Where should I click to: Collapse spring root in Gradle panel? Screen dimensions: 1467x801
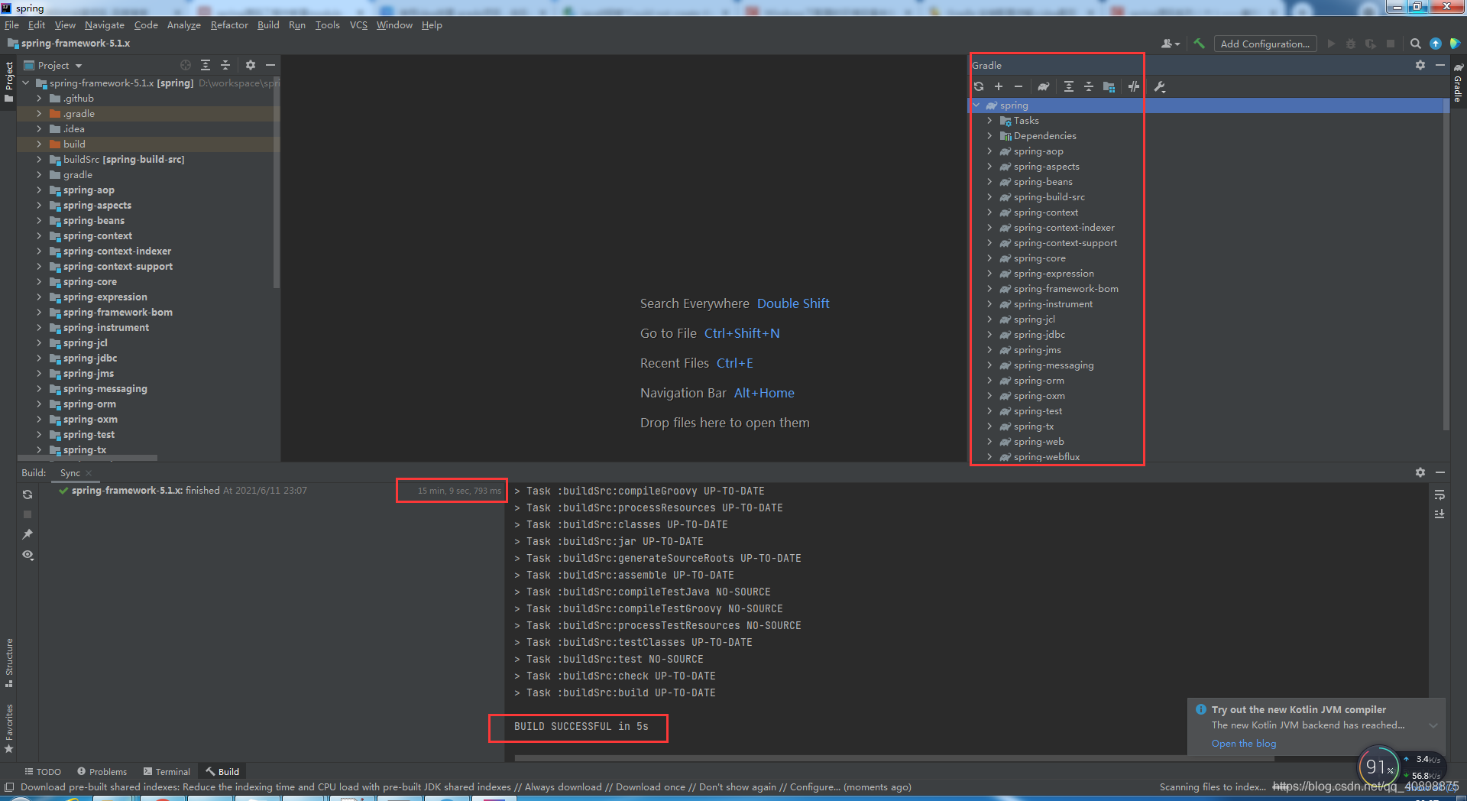[976, 105]
